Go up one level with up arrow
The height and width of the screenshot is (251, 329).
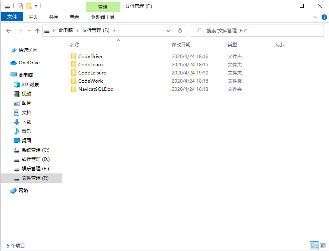[37, 31]
